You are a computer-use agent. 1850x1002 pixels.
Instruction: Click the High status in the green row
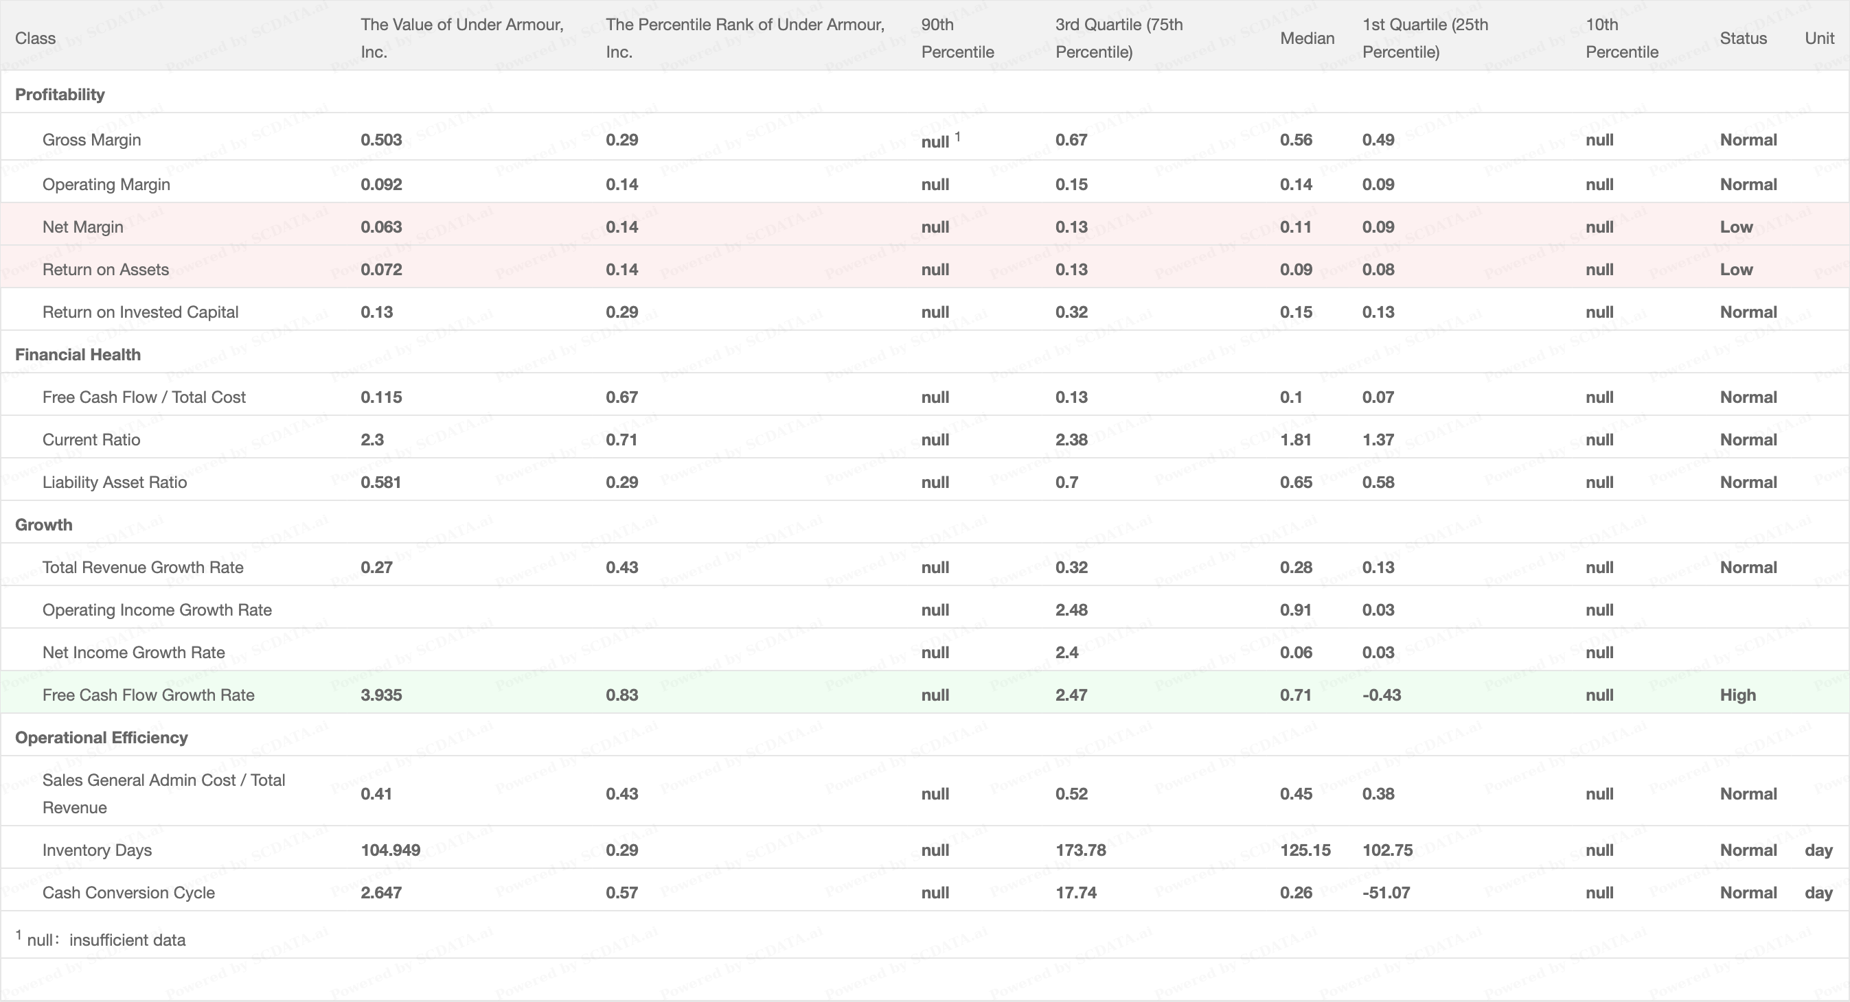pyautogui.click(x=1737, y=695)
